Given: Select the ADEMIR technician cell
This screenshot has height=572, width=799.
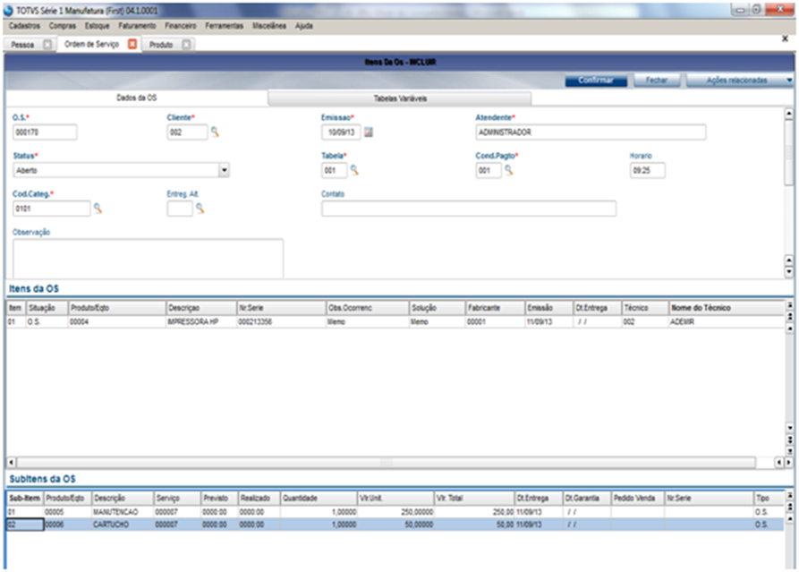Looking at the screenshot, I should point(727,321).
